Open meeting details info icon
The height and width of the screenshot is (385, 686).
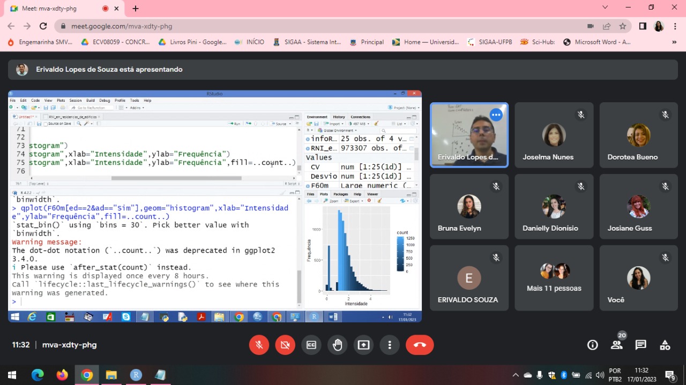[x=592, y=345]
